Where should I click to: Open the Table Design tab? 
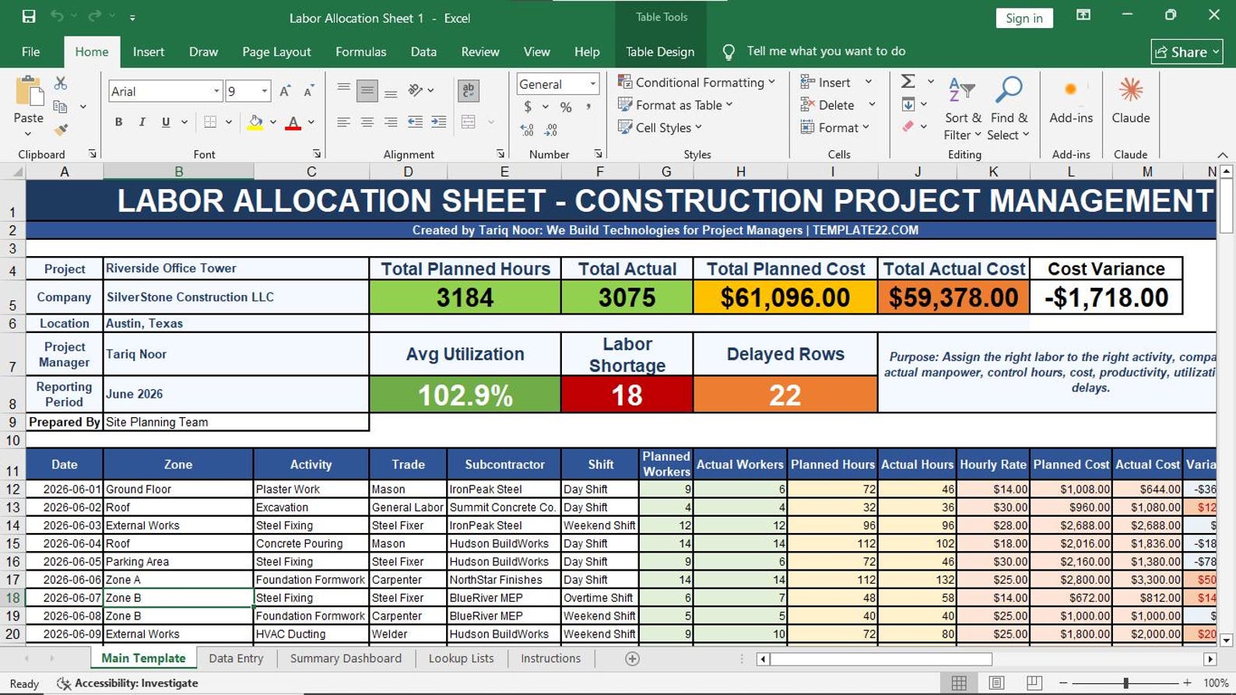(x=660, y=51)
